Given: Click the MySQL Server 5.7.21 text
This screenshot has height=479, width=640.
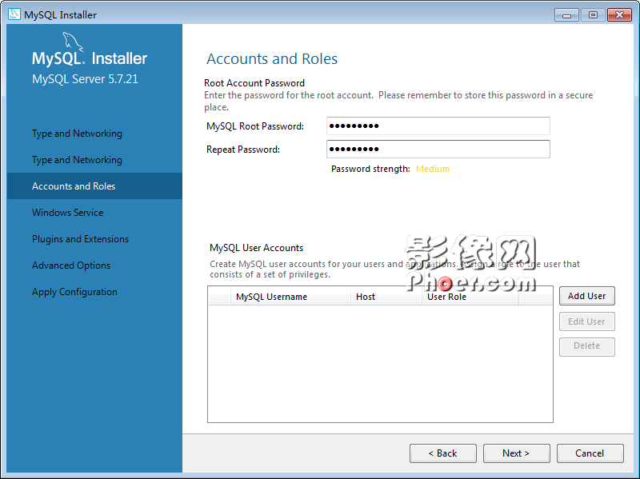Looking at the screenshot, I should click(85, 78).
